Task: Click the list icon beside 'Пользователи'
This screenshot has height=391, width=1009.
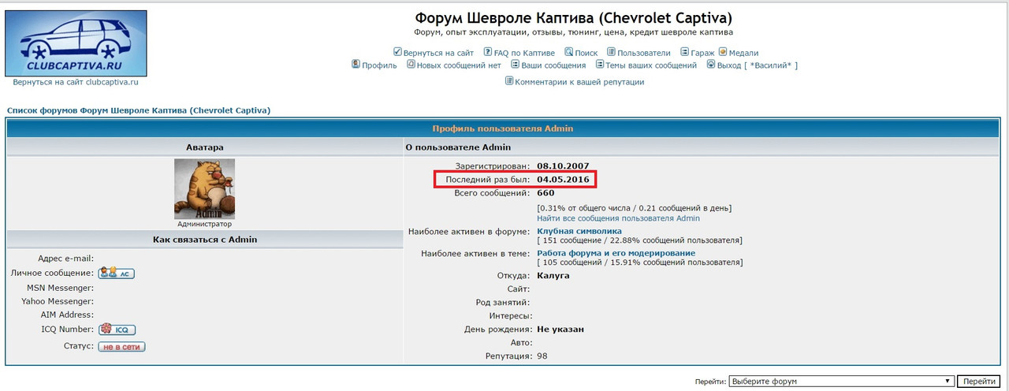Action: point(611,52)
